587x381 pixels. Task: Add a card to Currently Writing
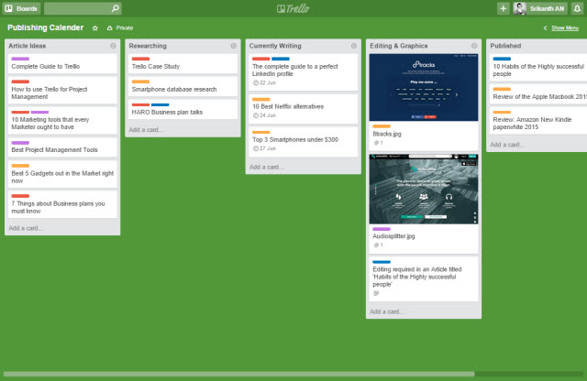(267, 167)
